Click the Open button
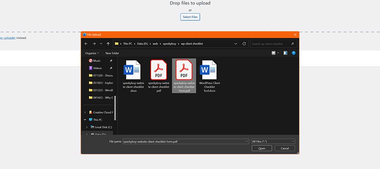This screenshot has height=169, width=380. (x=262, y=148)
